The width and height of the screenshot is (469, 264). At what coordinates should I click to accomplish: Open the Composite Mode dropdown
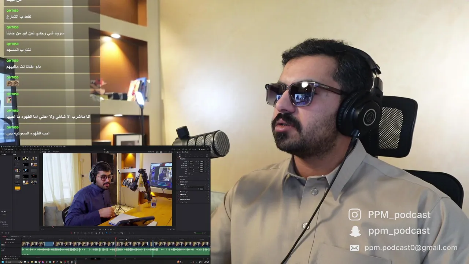(x=196, y=187)
